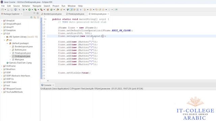
Task: Click the editor horizontal scrollbar left arrow
Action: click(48, 81)
